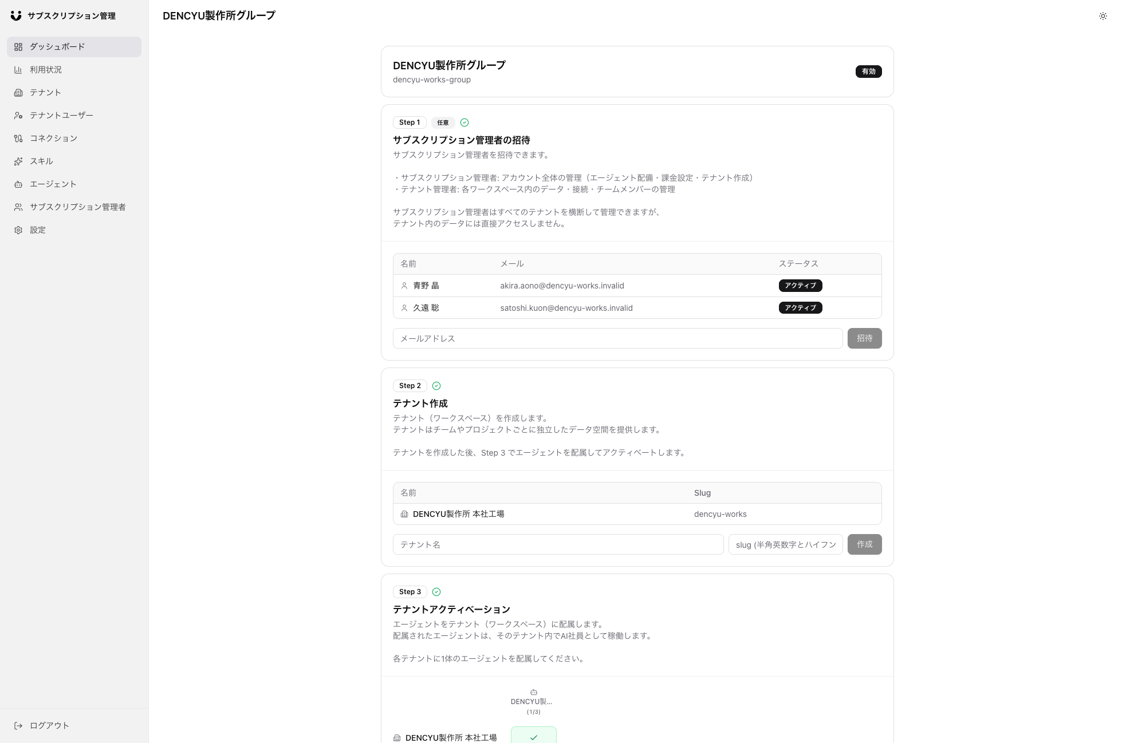Click the 作成 create button
Image resolution: width=1126 pixels, height=743 pixels.
click(864, 544)
